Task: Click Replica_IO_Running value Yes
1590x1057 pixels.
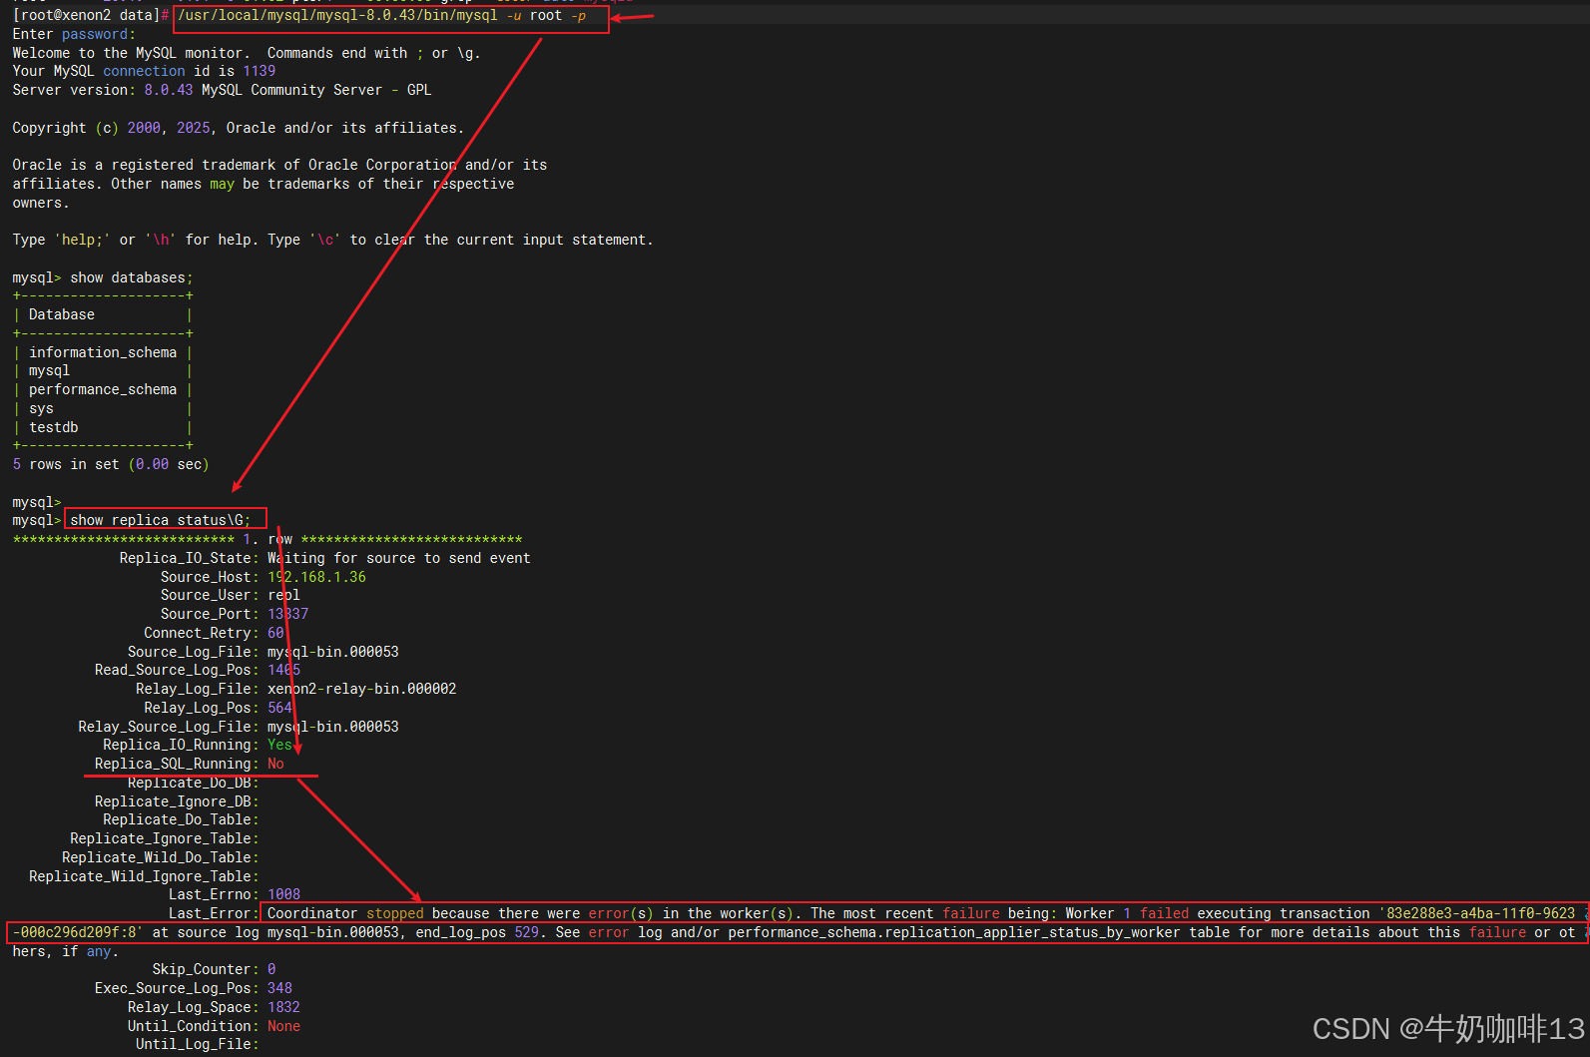Action: [x=279, y=746]
